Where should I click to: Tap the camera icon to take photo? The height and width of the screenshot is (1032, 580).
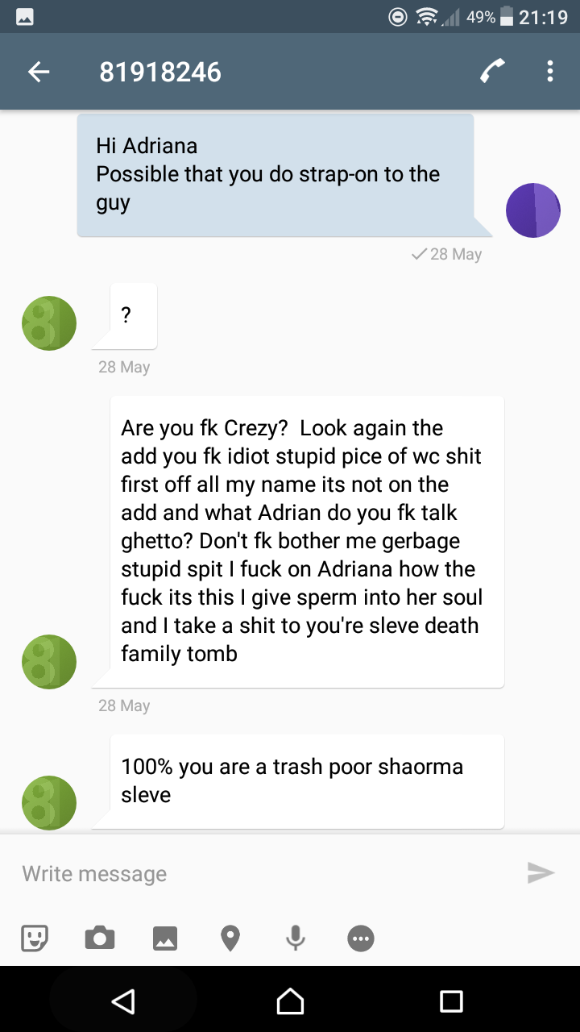point(99,938)
